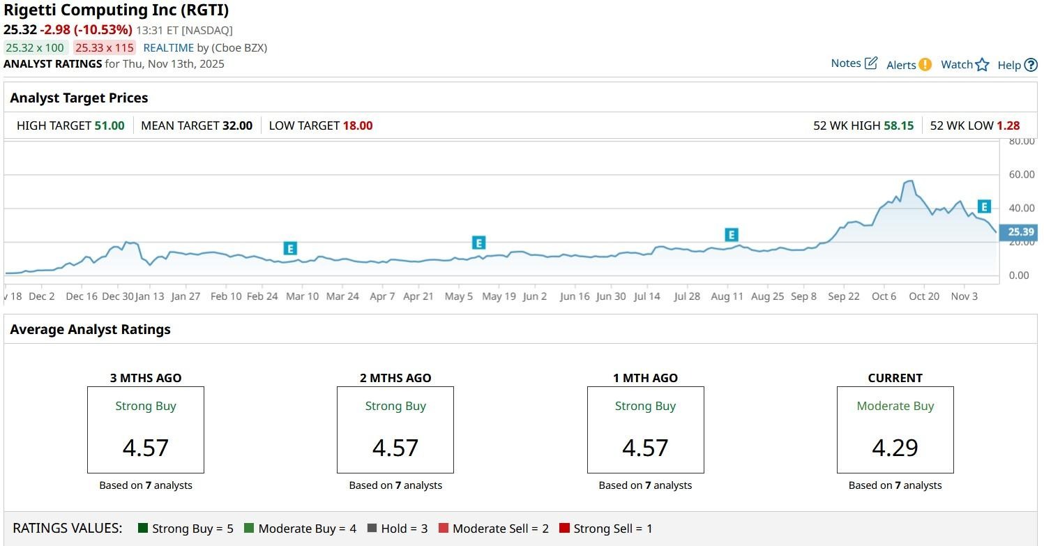1044x546 pixels.
Task: Click the green 25.32 x 100 bid quote
Action: 36,47
